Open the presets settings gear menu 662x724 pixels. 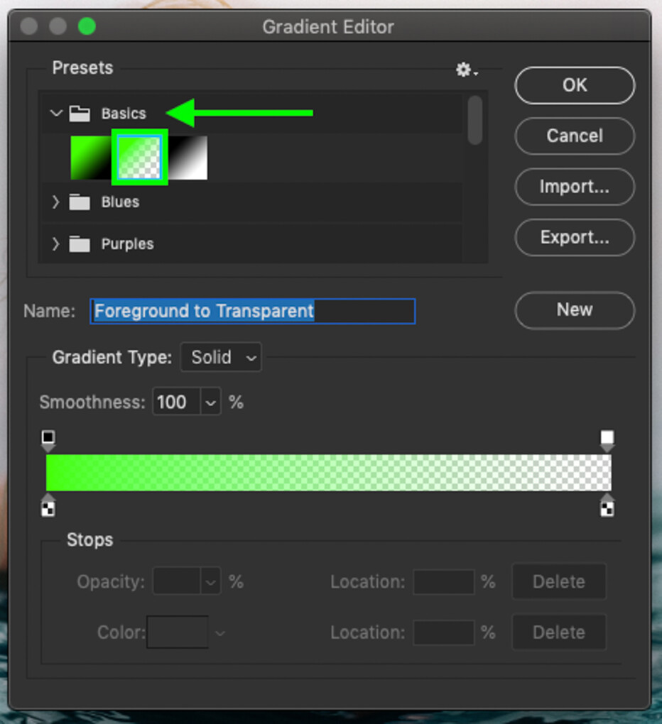pos(462,70)
